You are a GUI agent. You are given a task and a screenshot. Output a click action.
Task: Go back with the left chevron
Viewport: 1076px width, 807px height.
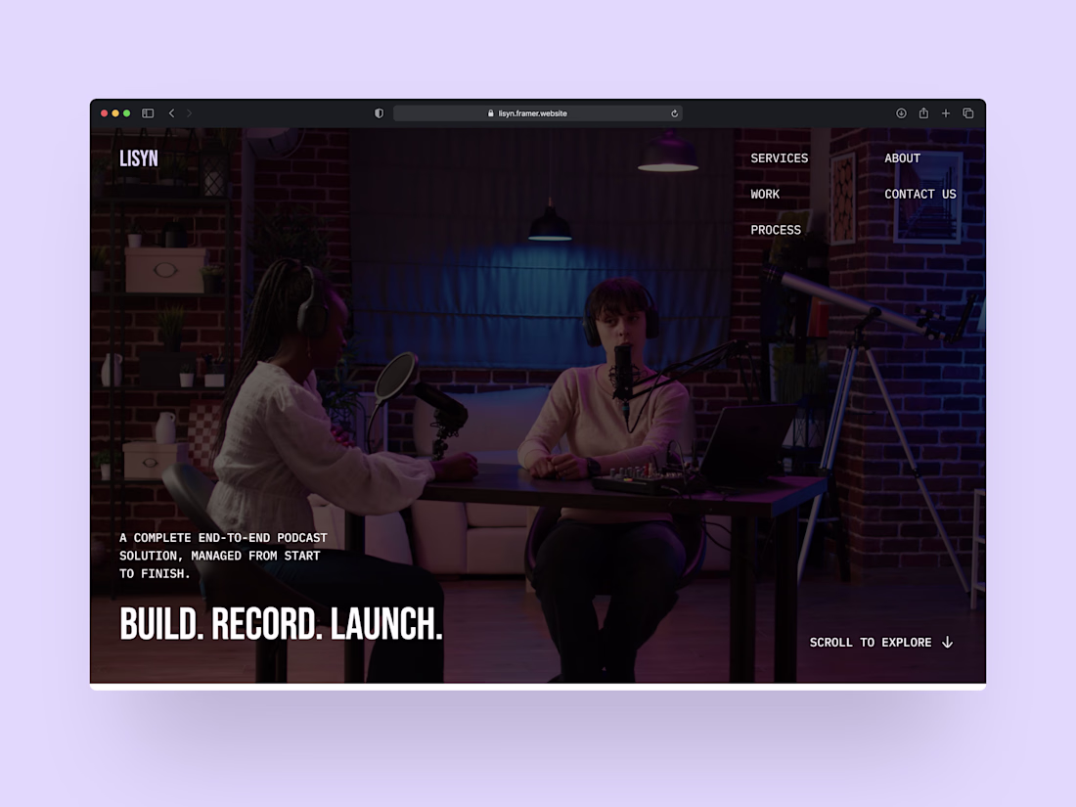171,113
